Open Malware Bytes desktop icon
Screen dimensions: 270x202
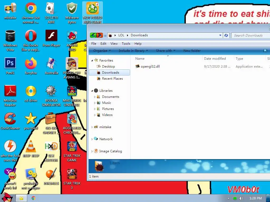tap(72, 13)
